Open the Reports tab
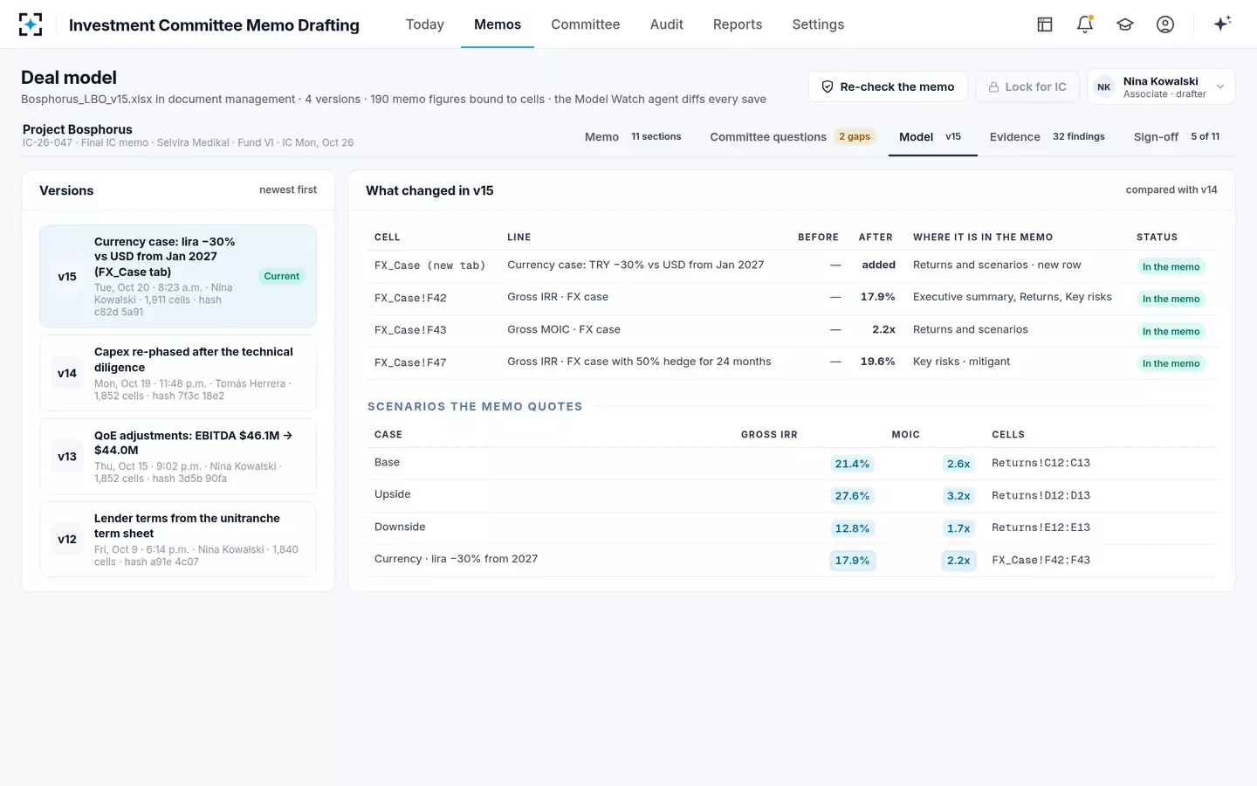Viewport: 1257px width, 786px height. 738,24
